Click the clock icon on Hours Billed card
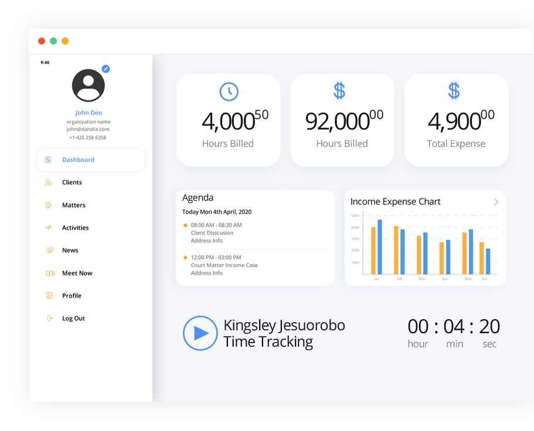 click(x=229, y=91)
